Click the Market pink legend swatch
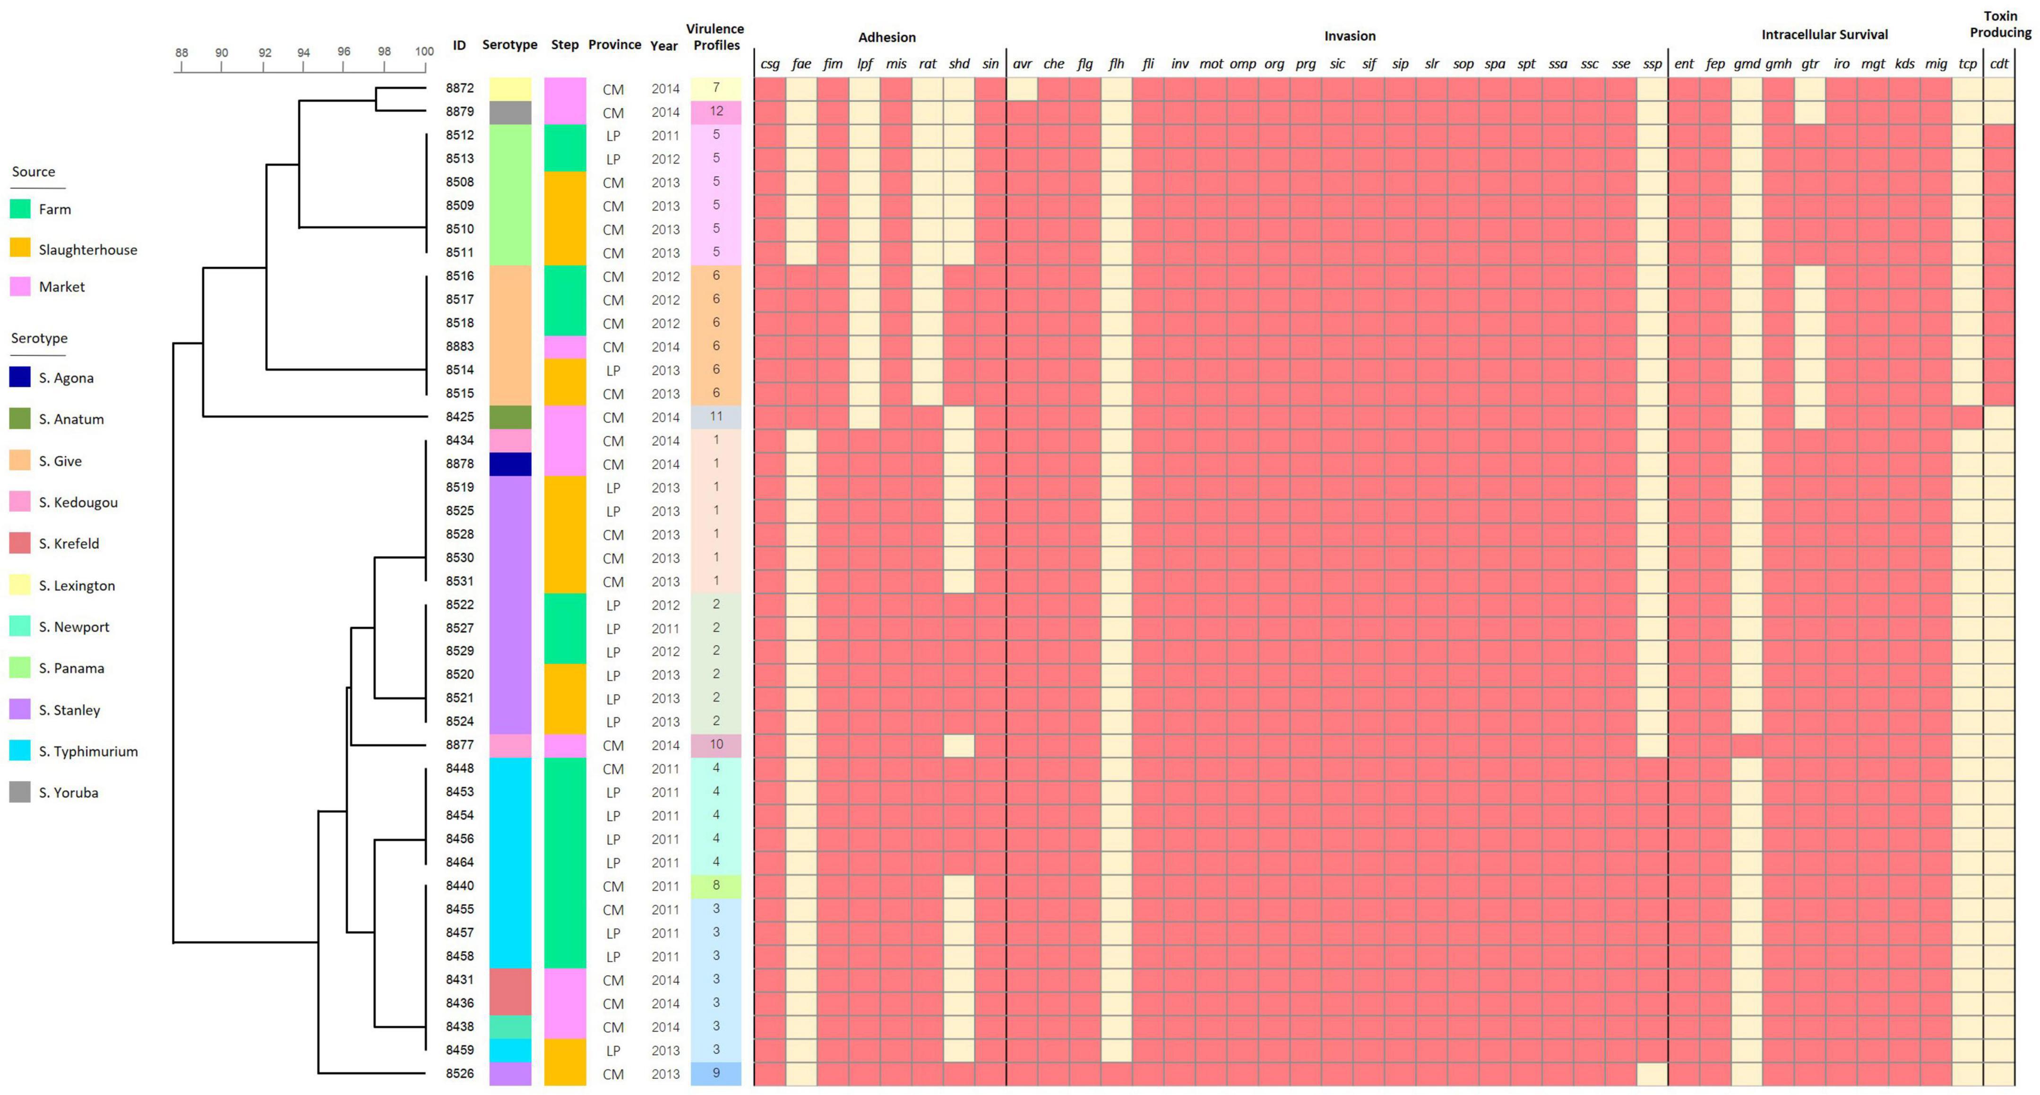 tap(20, 286)
